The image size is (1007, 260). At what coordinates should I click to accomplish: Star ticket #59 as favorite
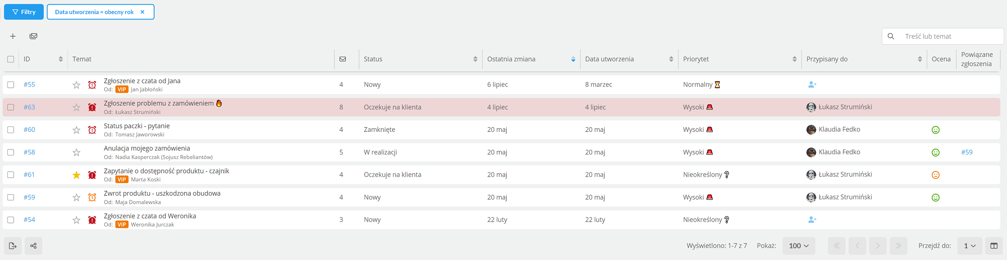[x=76, y=198]
